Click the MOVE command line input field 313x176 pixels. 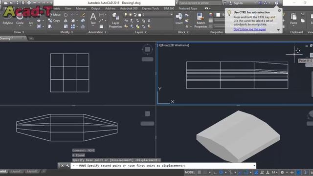click(163, 166)
